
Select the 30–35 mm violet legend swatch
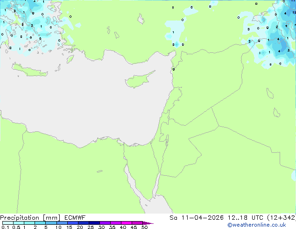105,223
